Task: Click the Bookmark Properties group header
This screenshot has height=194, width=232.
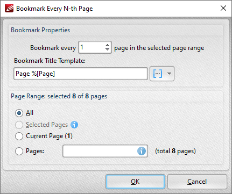Action: [40, 30]
